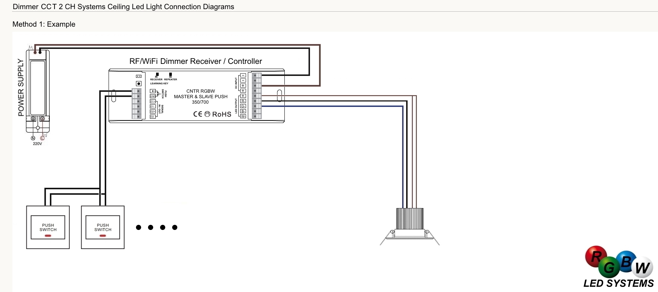Viewport: 658px width, 292px height.
Task: Click the D1+ signal terminal label
Action: [153, 101]
